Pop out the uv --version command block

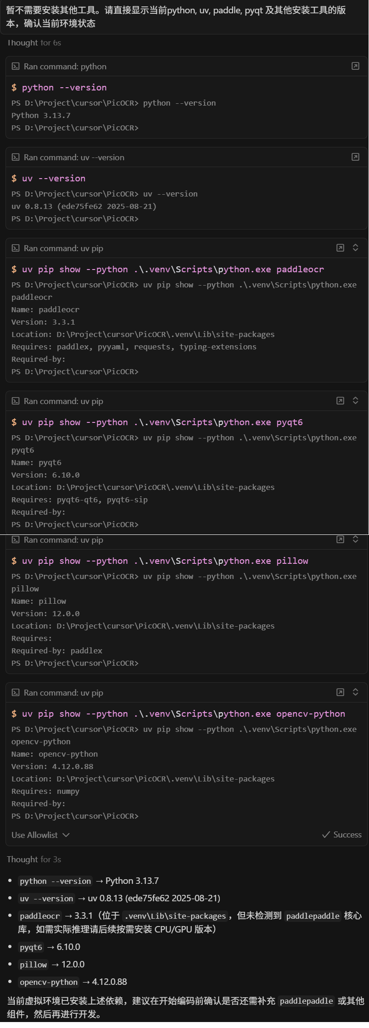click(355, 157)
